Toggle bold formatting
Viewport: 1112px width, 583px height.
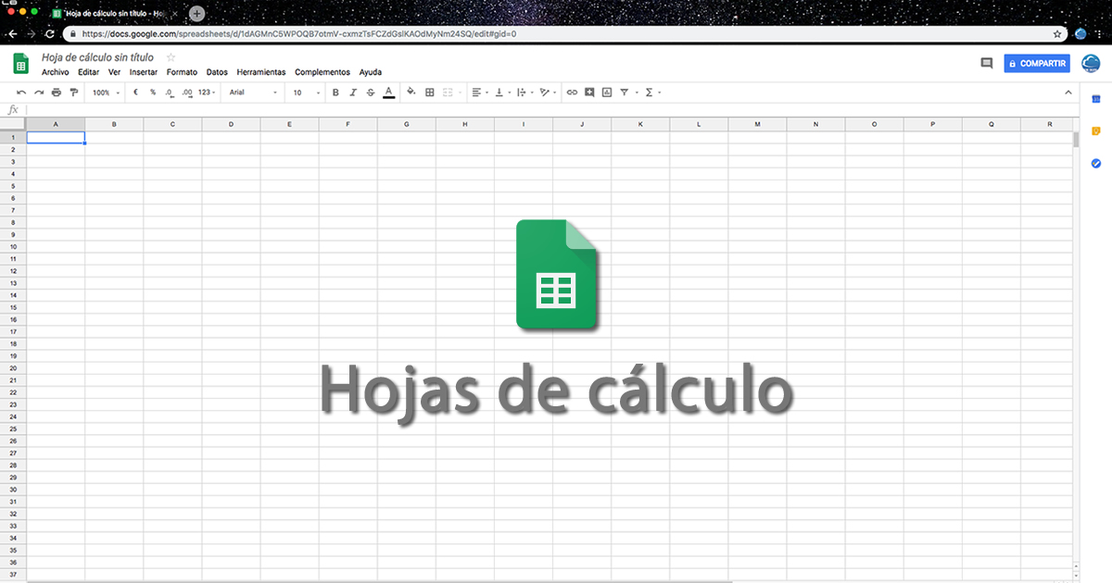[335, 93]
